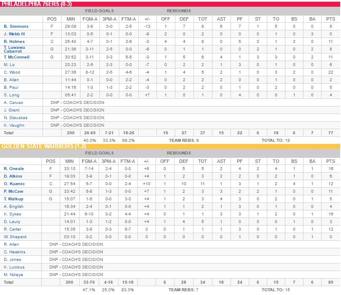Viewport: 341px width, 295px height.
Task: Click K. Sykes player link
Action: point(12,214)
